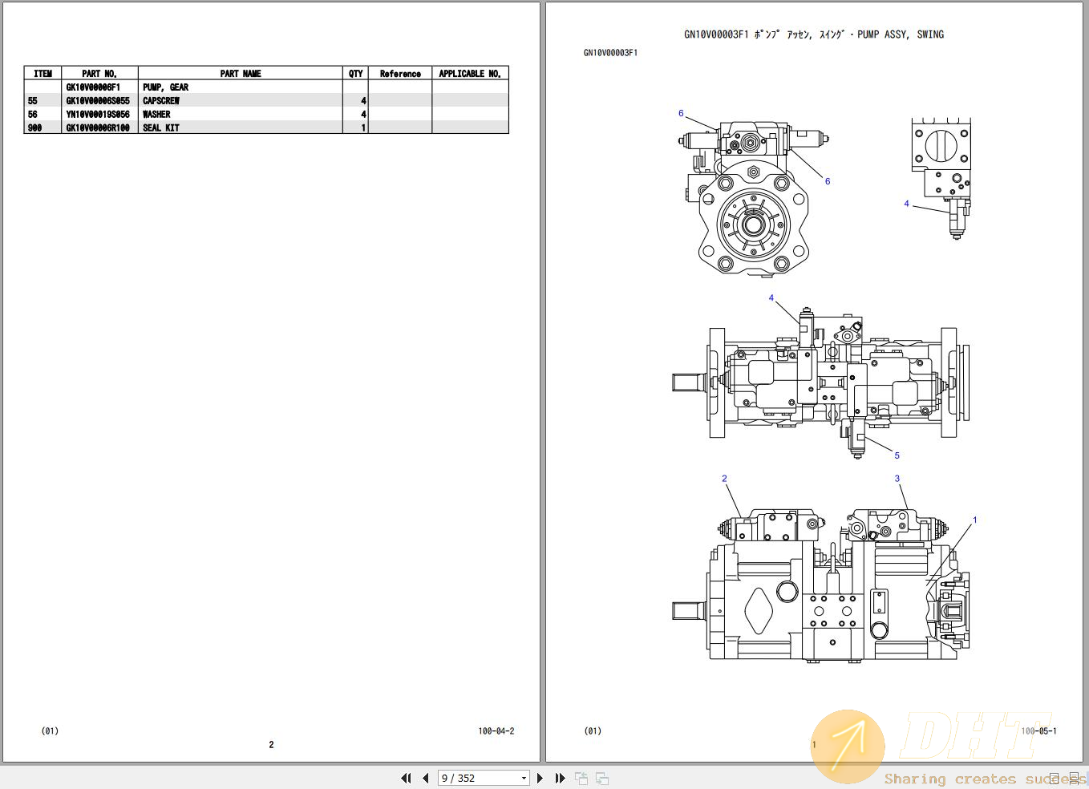Click callout 6 at right of front view
Screen dimensions: 1089x789
828,181
